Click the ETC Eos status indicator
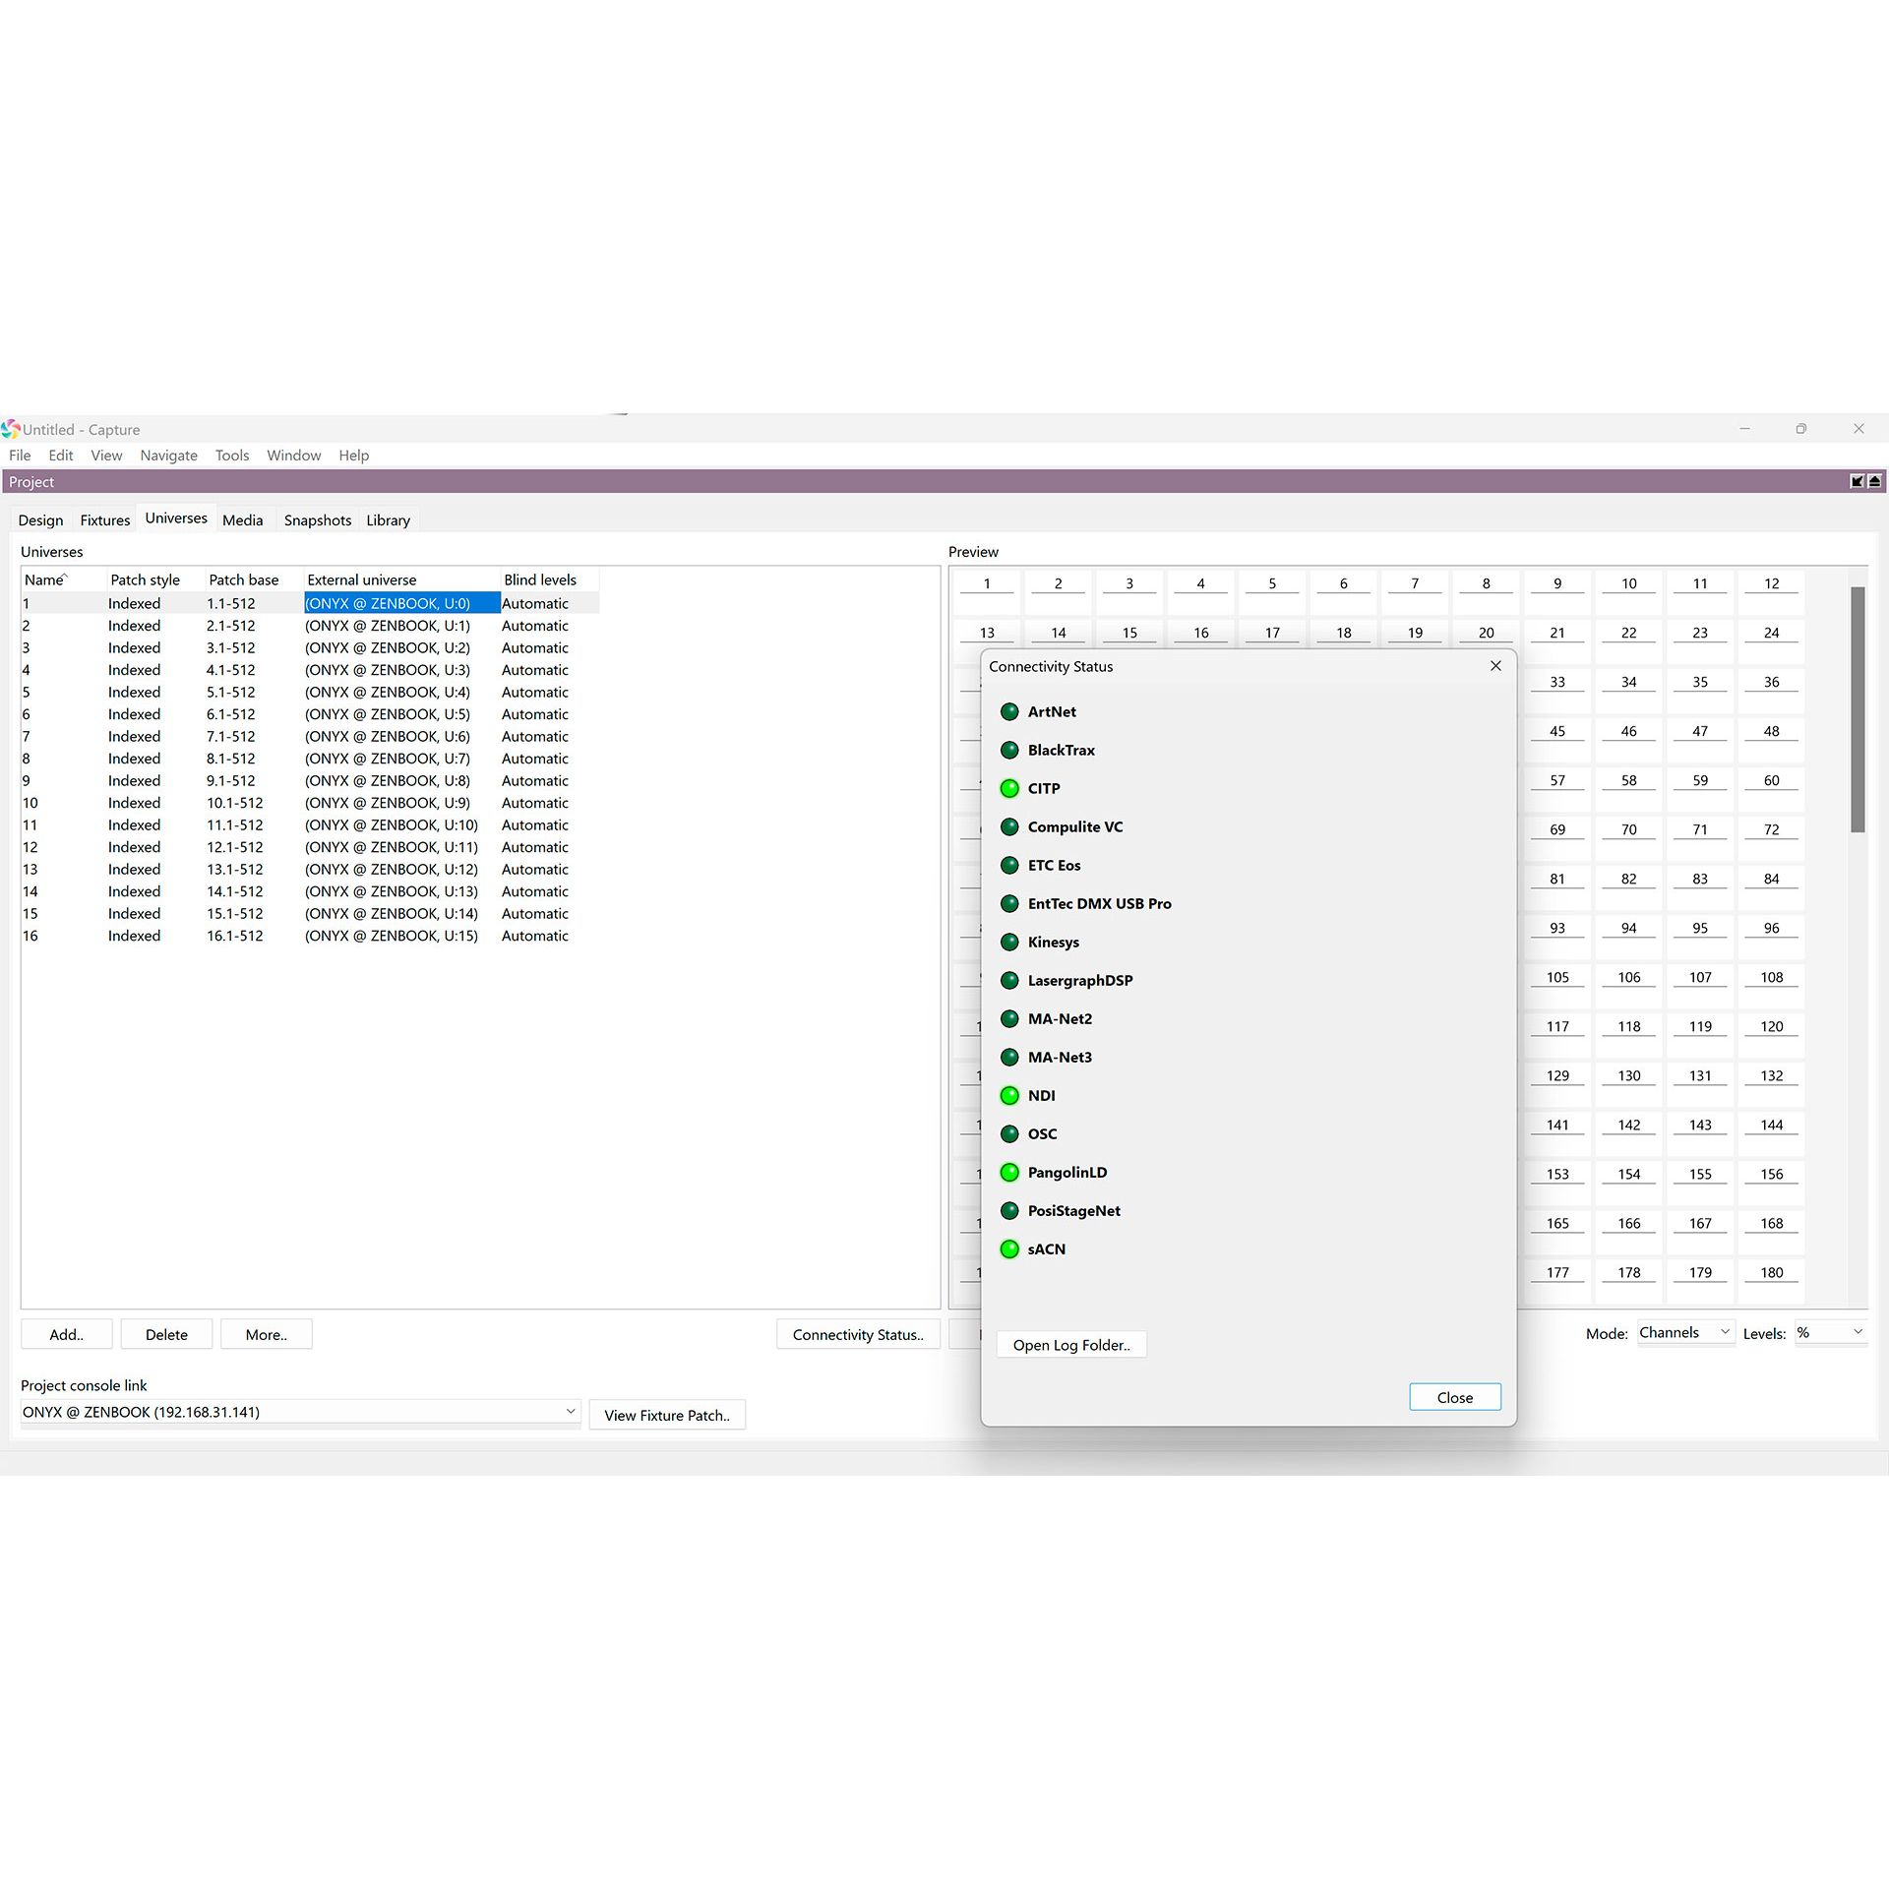Image resolution: width=1889 pixels, height=1889 pixels. [x=1008, y=865]
